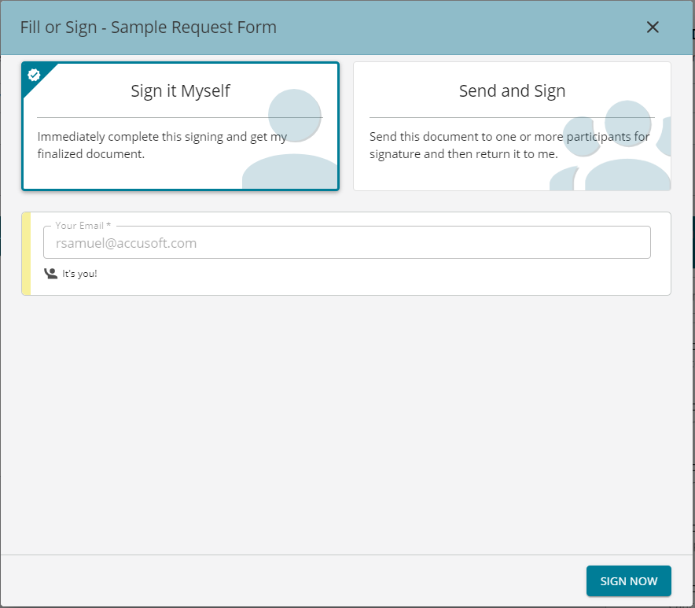Viewport: 695px width, 608px height.
Task: Click the X icon to dismiss the dialog
Action: tap(653, 27)
